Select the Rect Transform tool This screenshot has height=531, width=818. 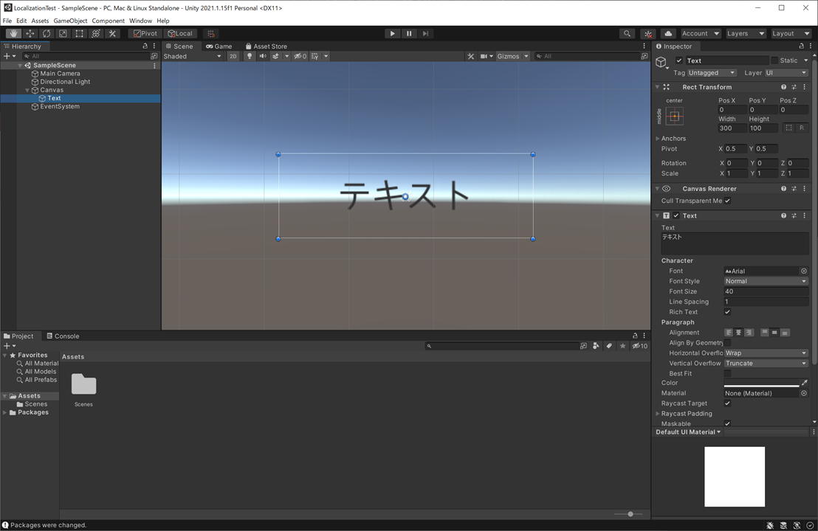point(79,33)
